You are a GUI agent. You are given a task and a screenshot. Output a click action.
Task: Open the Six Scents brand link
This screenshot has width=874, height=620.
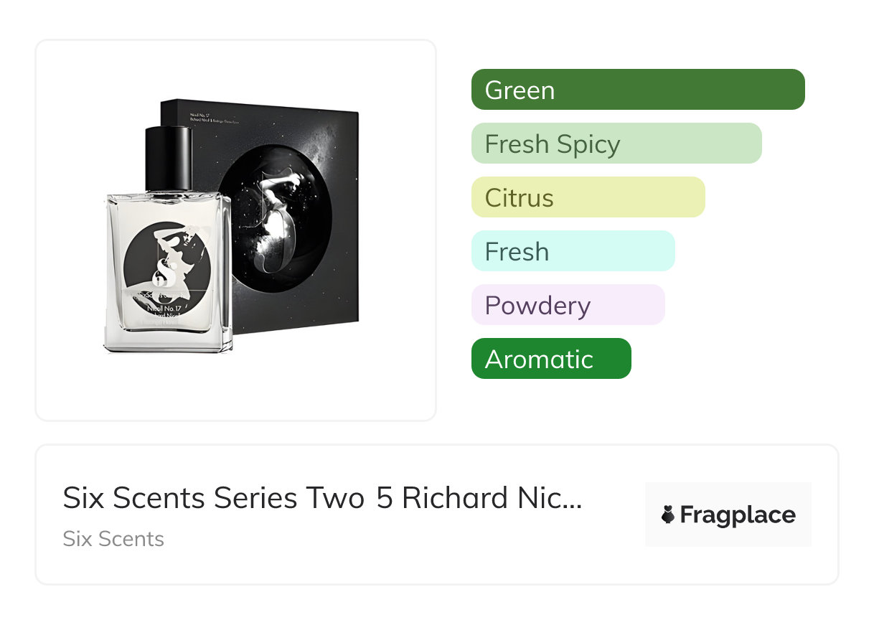click(113, 539)
